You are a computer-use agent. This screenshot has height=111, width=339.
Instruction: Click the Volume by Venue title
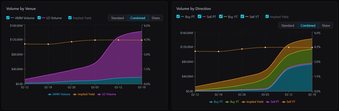pos(21,9)
